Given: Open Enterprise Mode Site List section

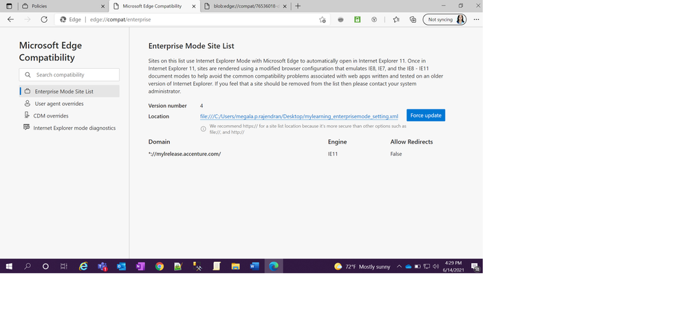Looking at the screenshot, I should pyautogui.click(x=69, y=91).
